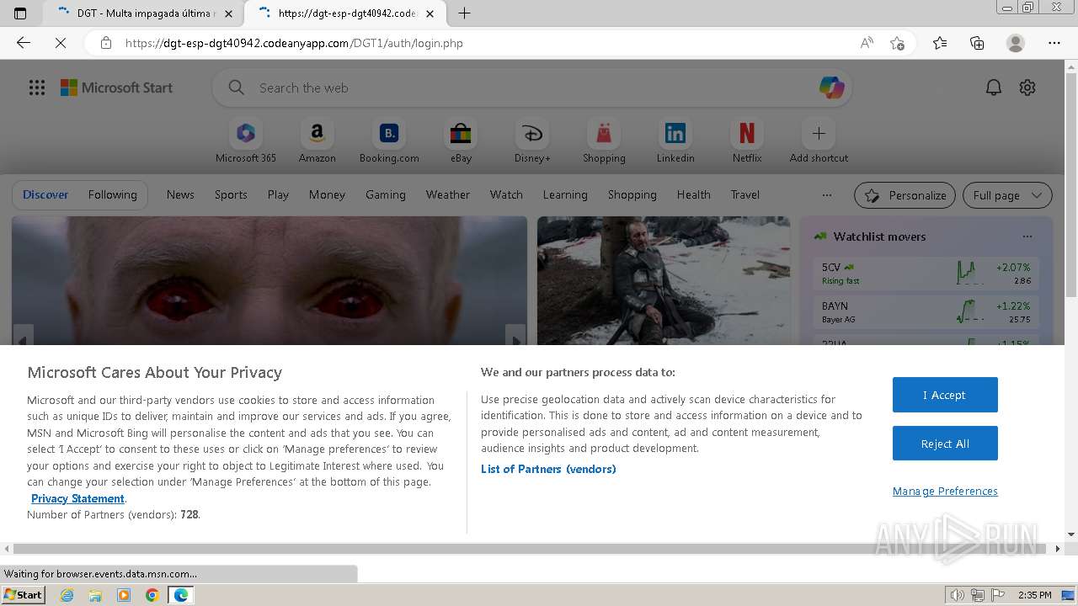The width and height of the screenshot is (1078, 606).
Task: Add a new shortcut tile
Action: (x=819, y=141)
